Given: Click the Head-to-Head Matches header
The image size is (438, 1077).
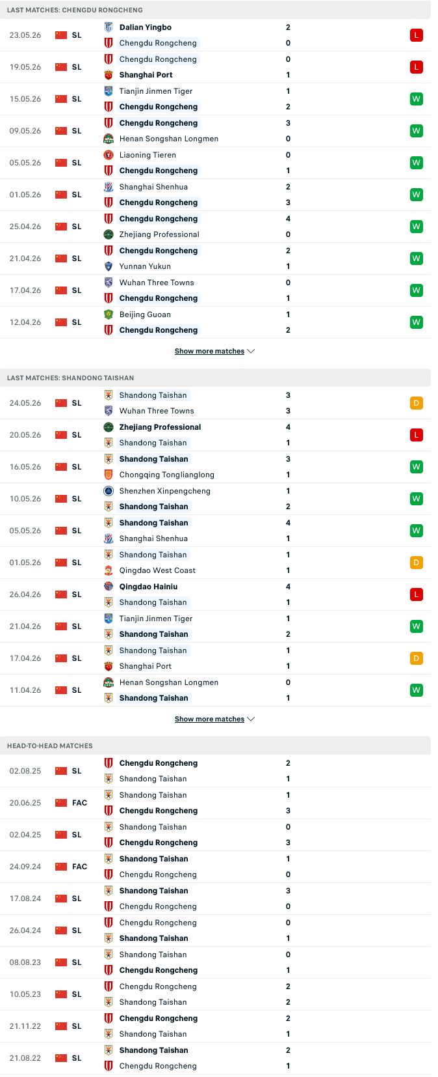Looking at the screenshot, I should (x=50, y=746).
